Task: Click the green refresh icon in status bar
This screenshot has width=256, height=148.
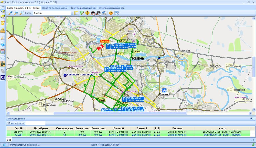Action: pyautogui.click(x=253, y=145)
